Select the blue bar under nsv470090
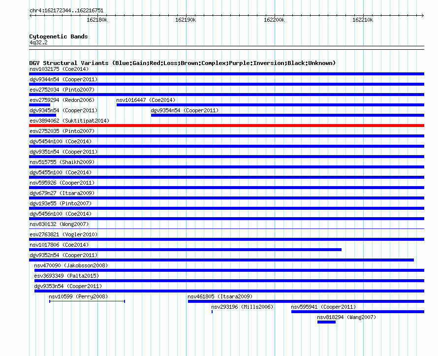This screenshot has height=356, width=438. (x=229, y=270)
